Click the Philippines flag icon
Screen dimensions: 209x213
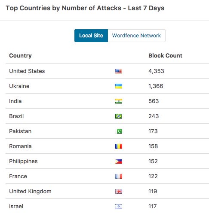119,161
